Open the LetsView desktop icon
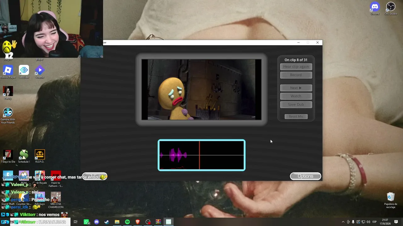This screenshot has width=403, height=226. 24,72
